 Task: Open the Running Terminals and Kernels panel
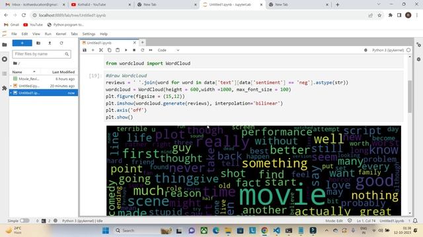point(5,59)
